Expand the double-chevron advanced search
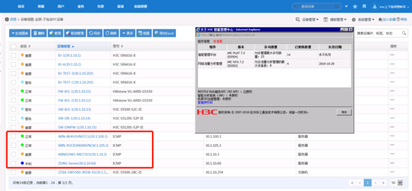412x191 pixels. 346,6
